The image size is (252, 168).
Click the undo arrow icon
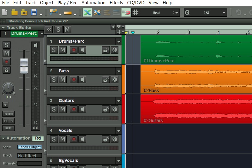pyautogui.click(x=238, y=12)
